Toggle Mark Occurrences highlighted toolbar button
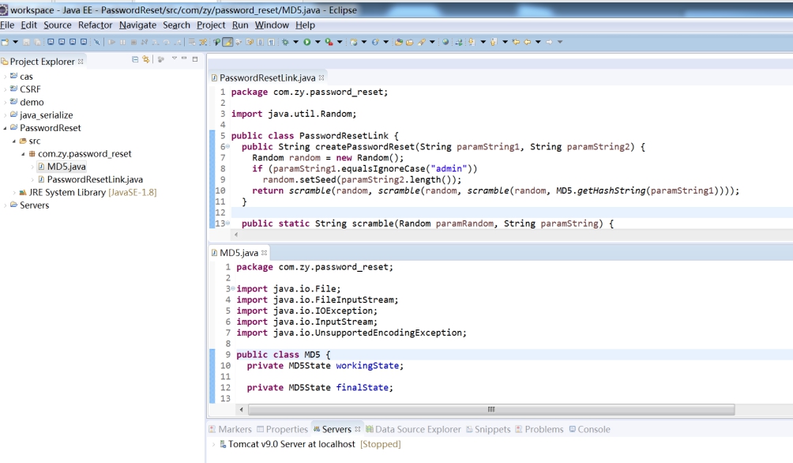Image resolution: width=793 pixels, height=463 pixels. [227, 42]
